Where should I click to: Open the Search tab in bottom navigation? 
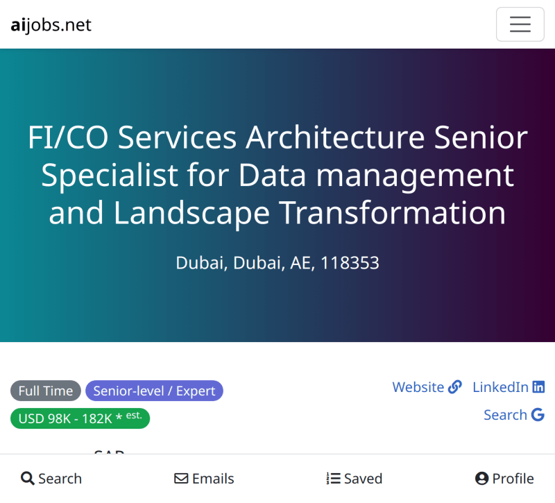pos(51,479)
